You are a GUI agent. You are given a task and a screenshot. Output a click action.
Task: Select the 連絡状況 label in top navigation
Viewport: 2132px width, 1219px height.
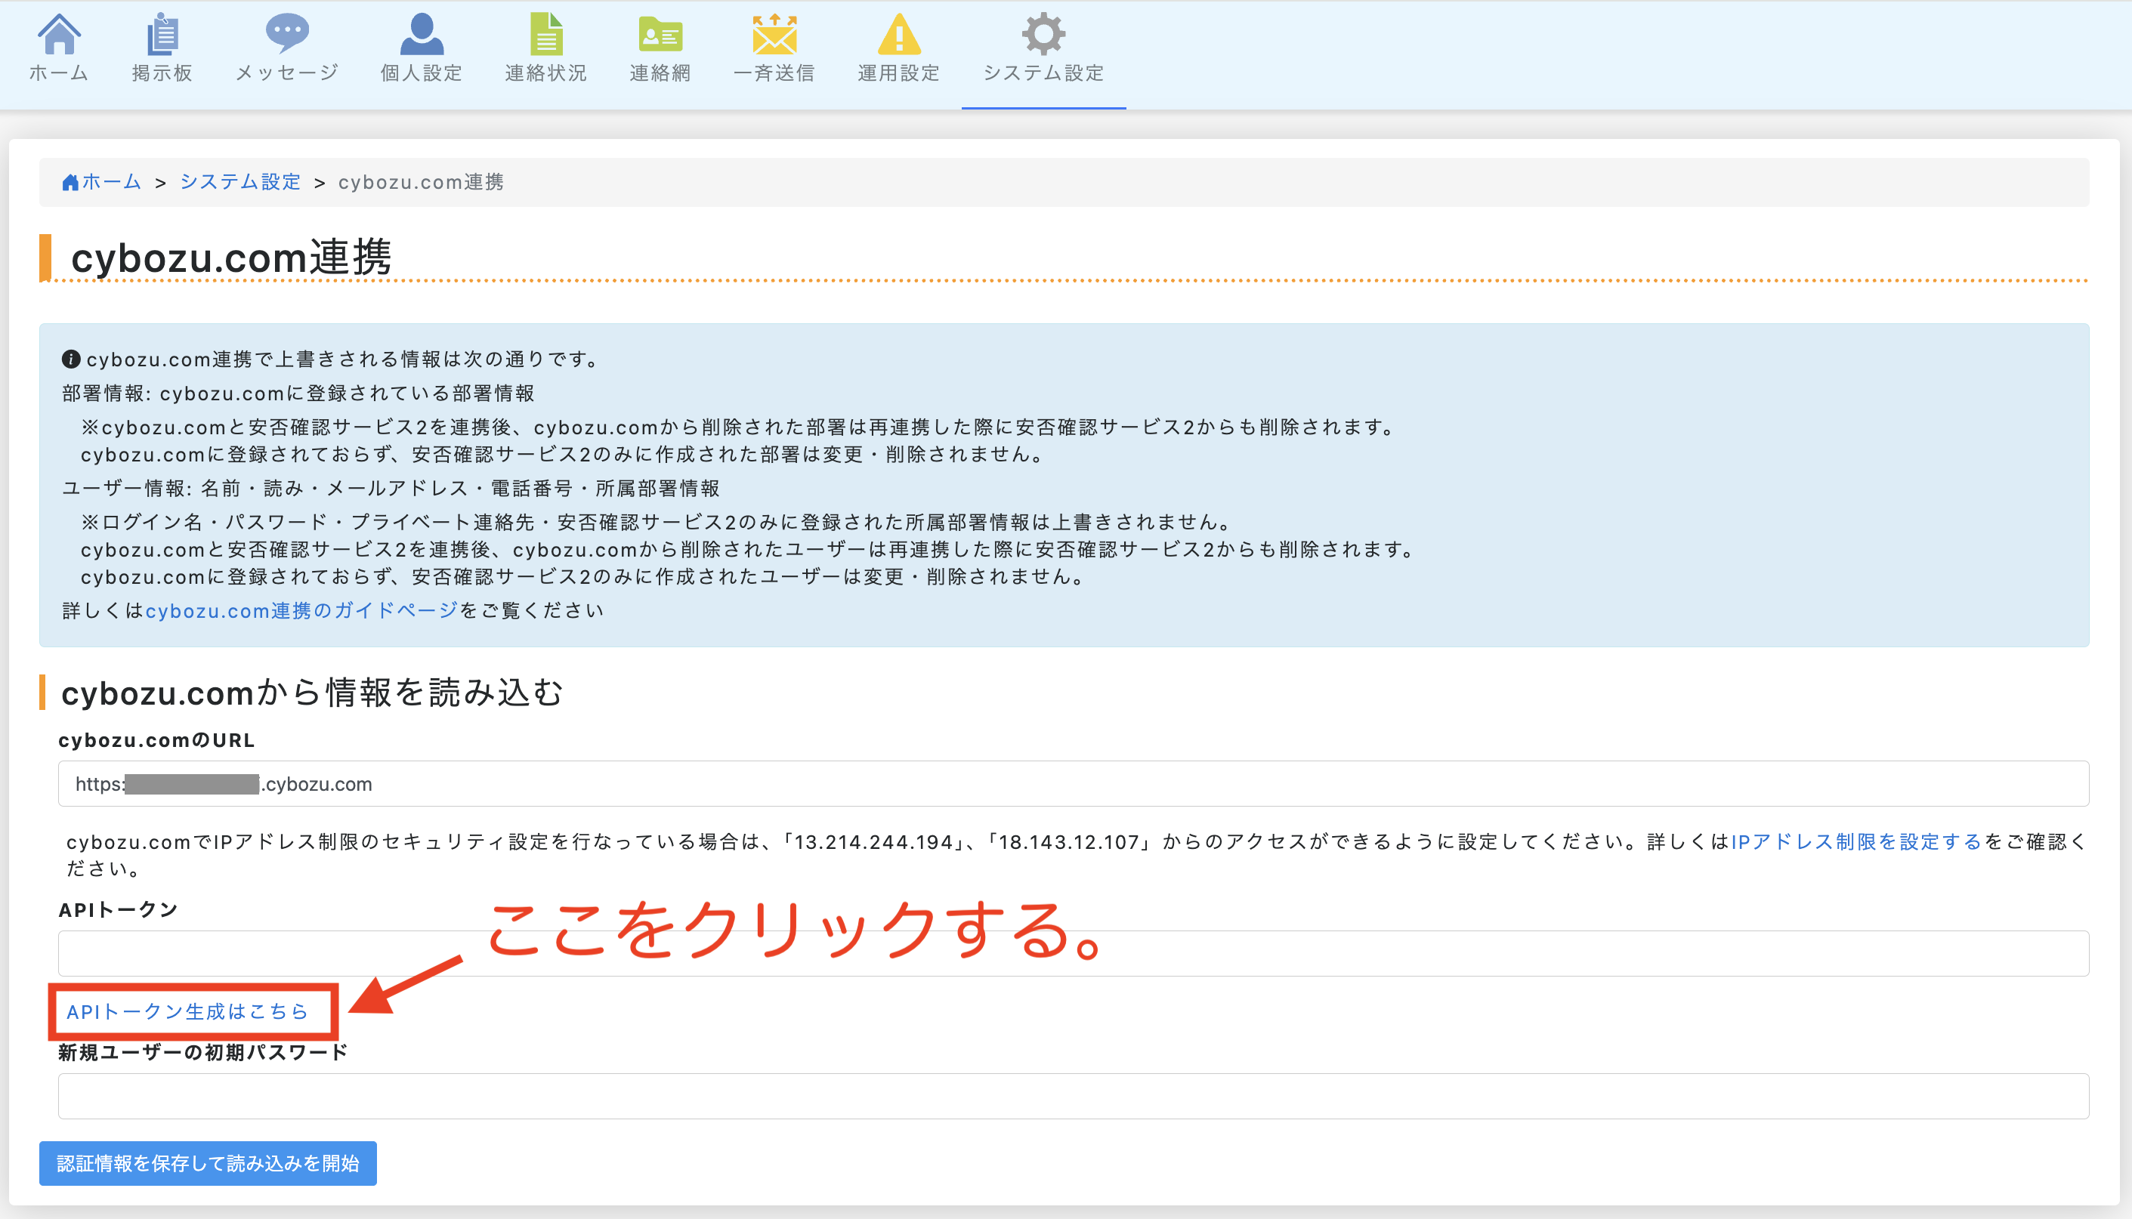546,74
